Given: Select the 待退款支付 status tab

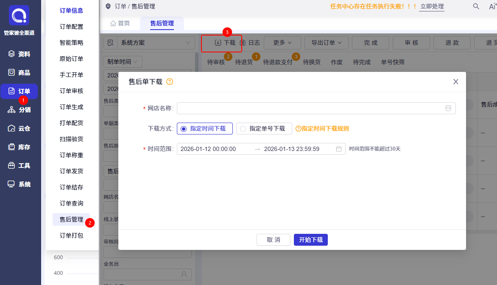Looking at the screenshot, I should [278, 62].
